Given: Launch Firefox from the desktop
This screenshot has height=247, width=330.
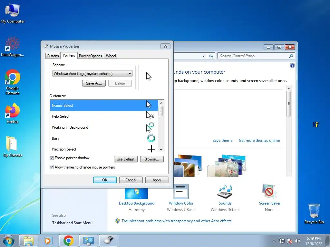Looking at the screenshot, I should coord(13,113).
